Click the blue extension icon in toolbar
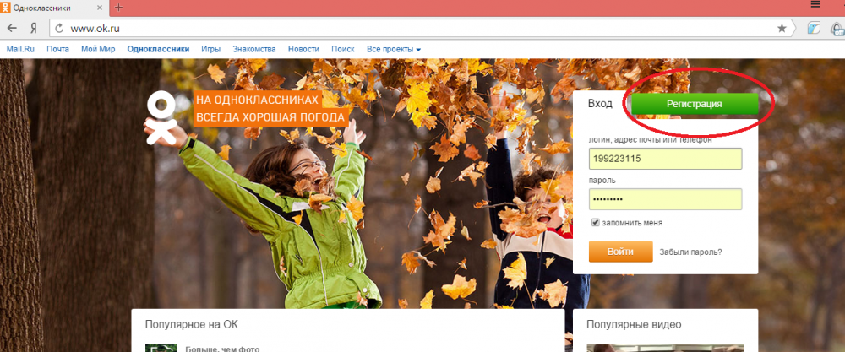845x352 pixels. coord(813,29)
